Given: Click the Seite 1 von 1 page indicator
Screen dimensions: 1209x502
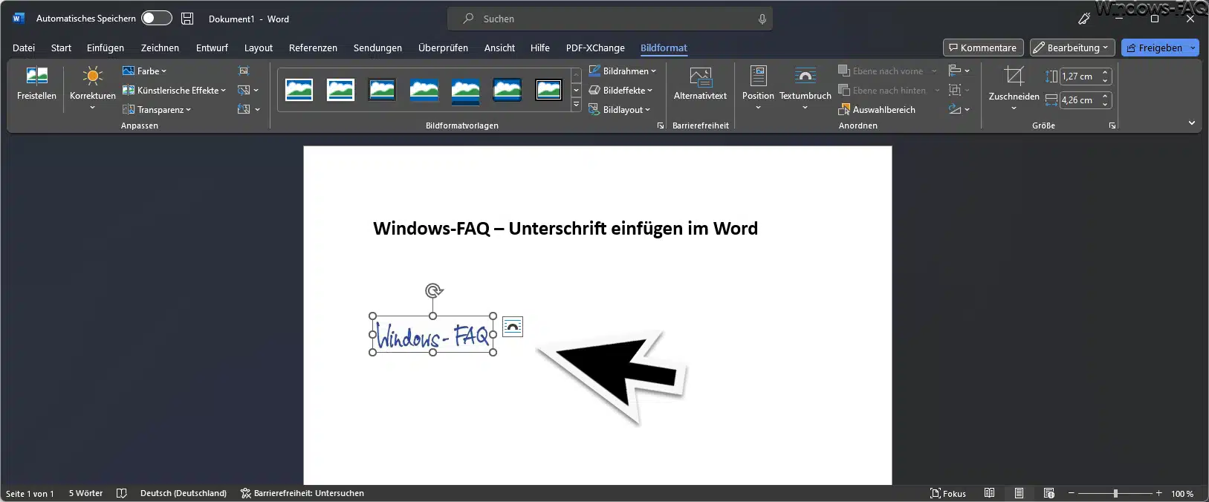Looking at the screenshot, I should (30, 493).
